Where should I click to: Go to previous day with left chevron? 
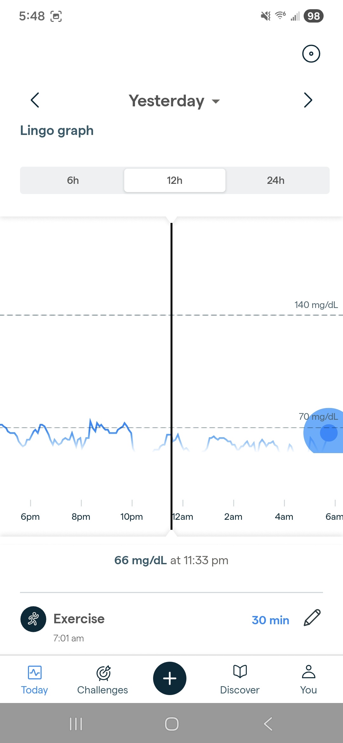pos(35,100)
